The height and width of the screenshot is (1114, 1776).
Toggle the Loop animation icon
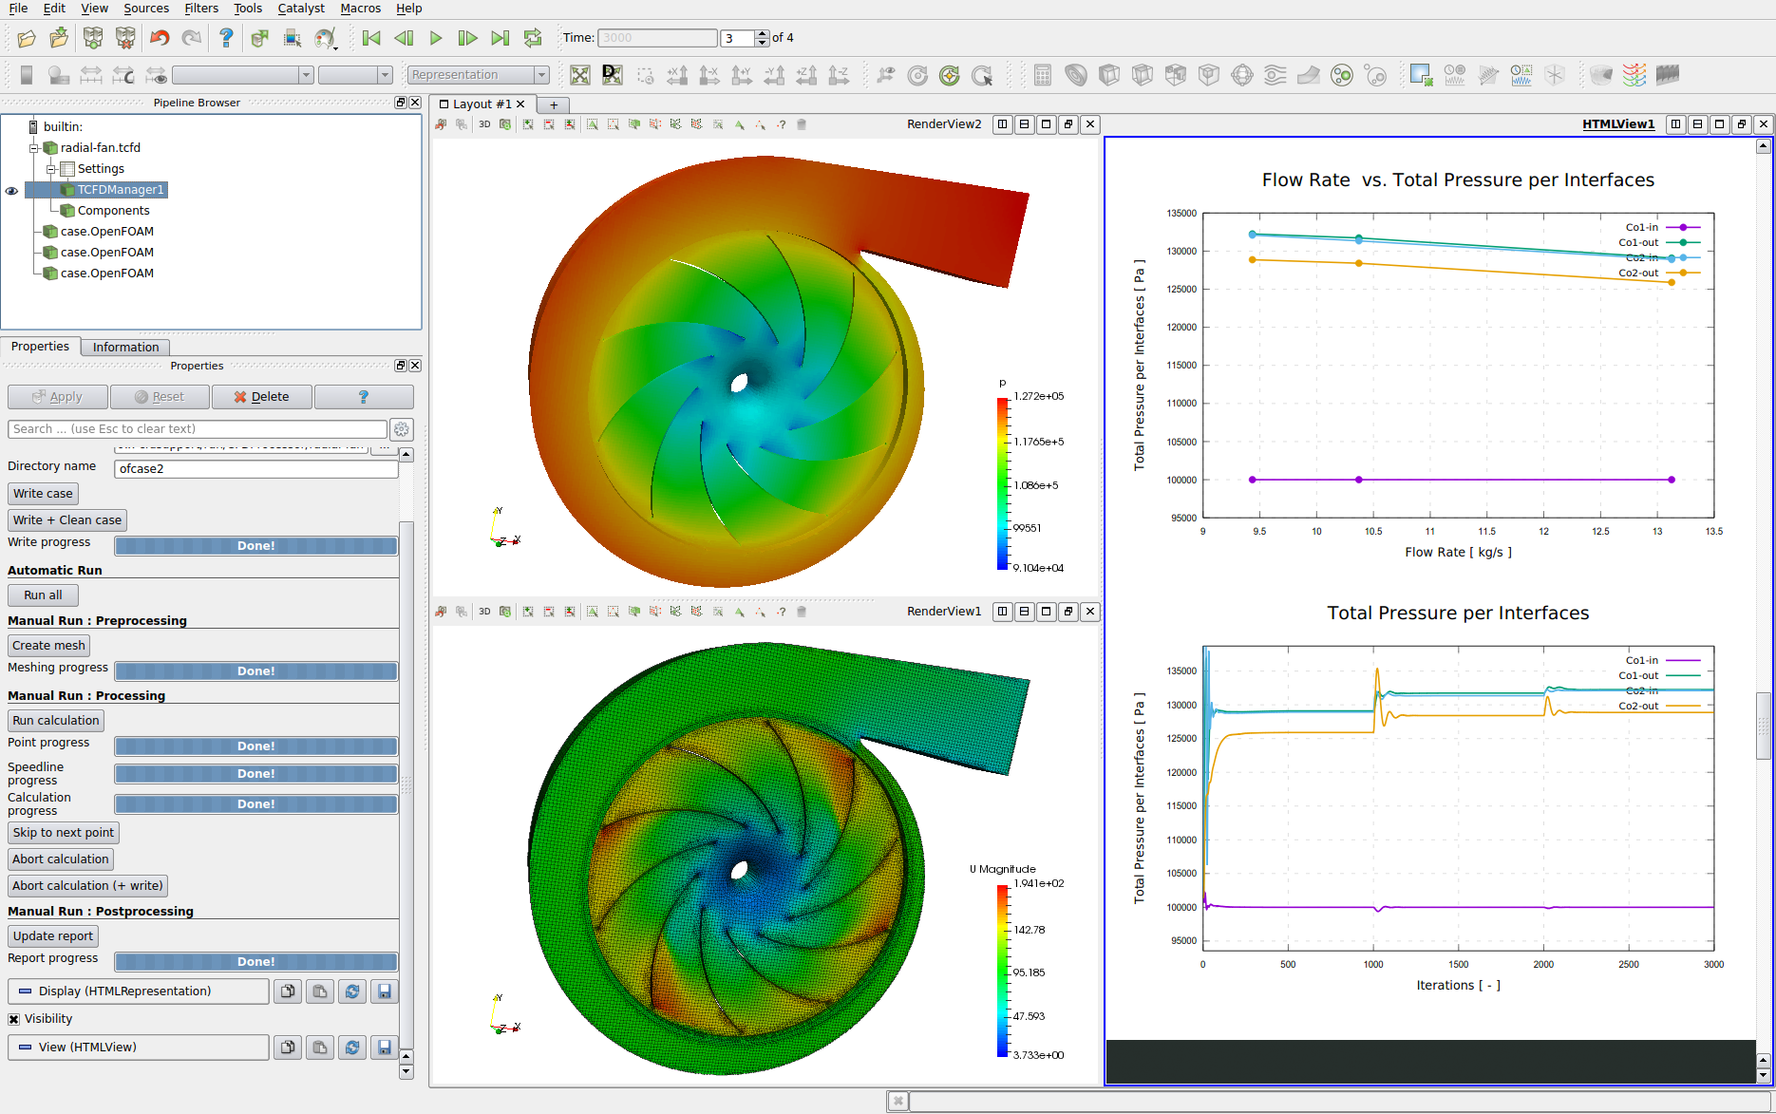533,38
